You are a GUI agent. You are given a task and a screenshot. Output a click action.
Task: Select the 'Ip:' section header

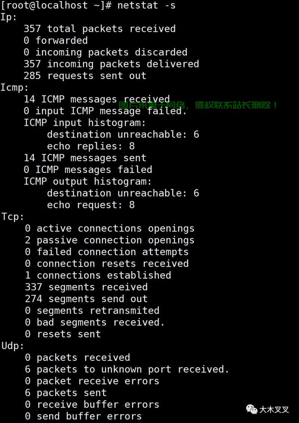[9, 17]
